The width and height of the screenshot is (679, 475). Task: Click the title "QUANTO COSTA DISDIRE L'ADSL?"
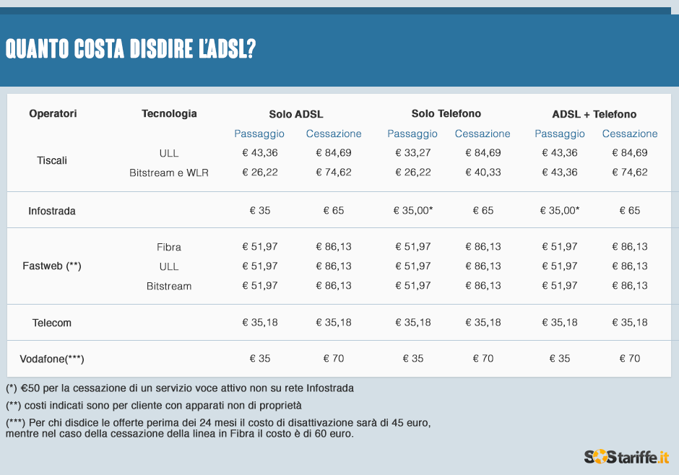click(131, 48)
